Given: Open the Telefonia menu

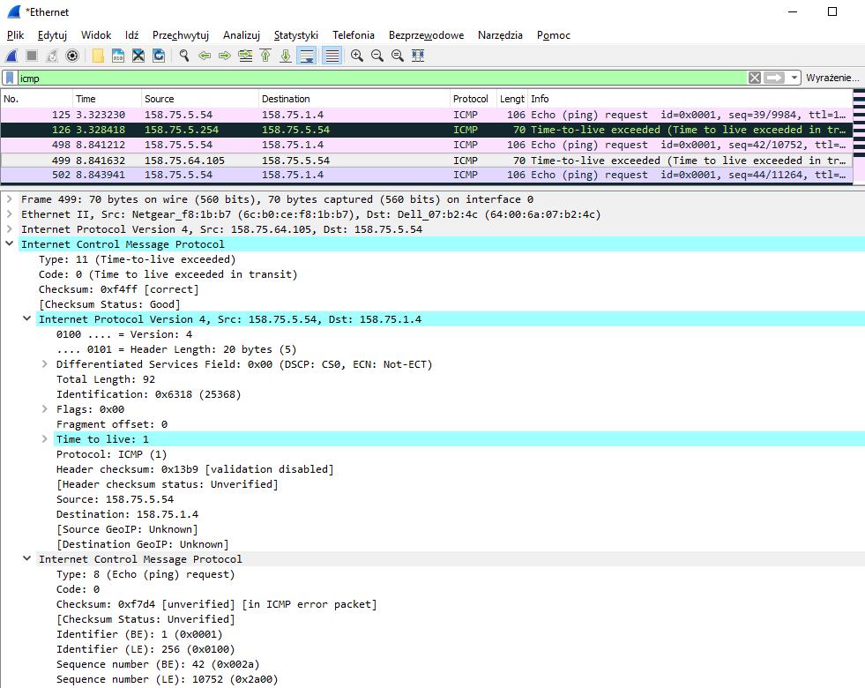Looking at the screenshot, I should pos(354,35).
